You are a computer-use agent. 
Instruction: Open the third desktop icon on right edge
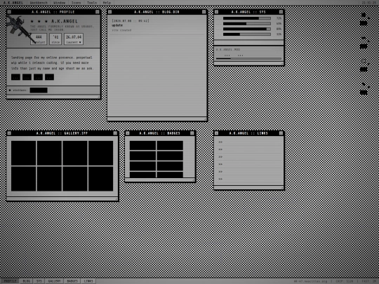tap(364, 65)
